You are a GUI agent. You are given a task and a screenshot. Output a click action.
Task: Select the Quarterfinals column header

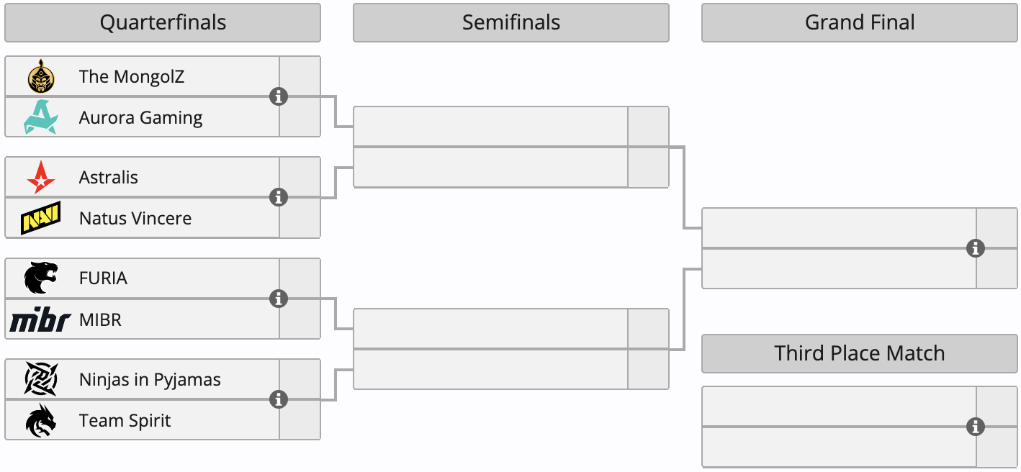pos(163,23)
